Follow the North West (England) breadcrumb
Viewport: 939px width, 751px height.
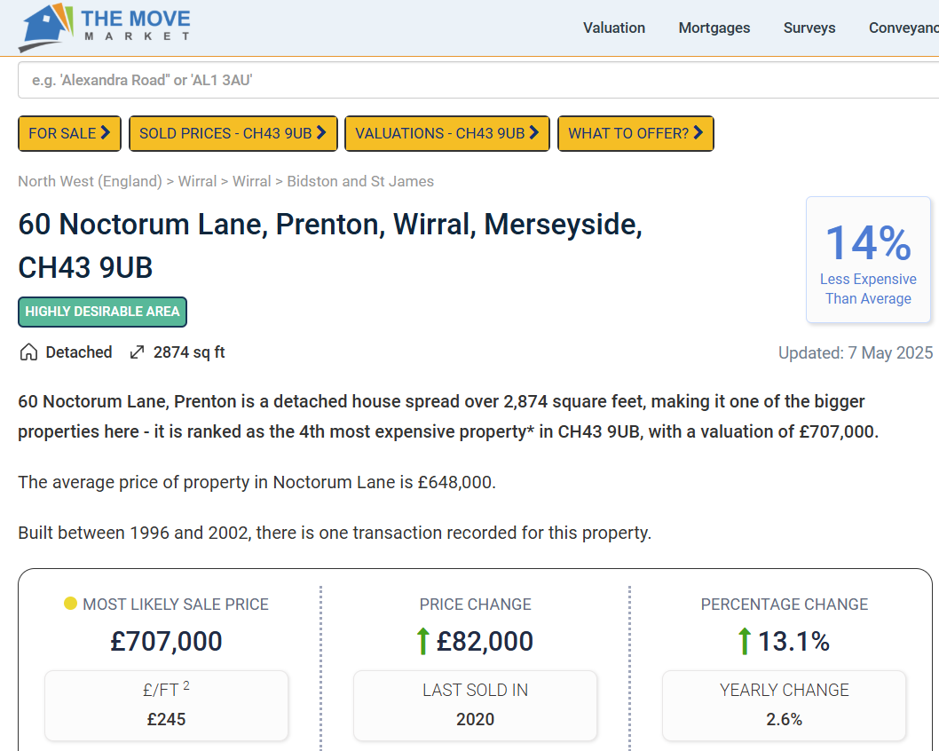pyautogui.click(x=90, y=181)
